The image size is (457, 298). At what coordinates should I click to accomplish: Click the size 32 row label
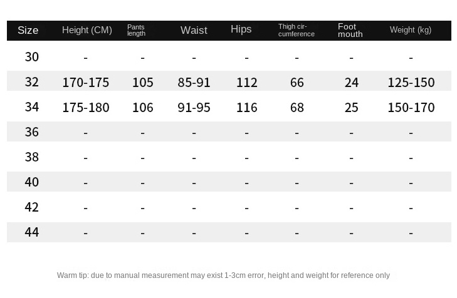click(32, 82)
